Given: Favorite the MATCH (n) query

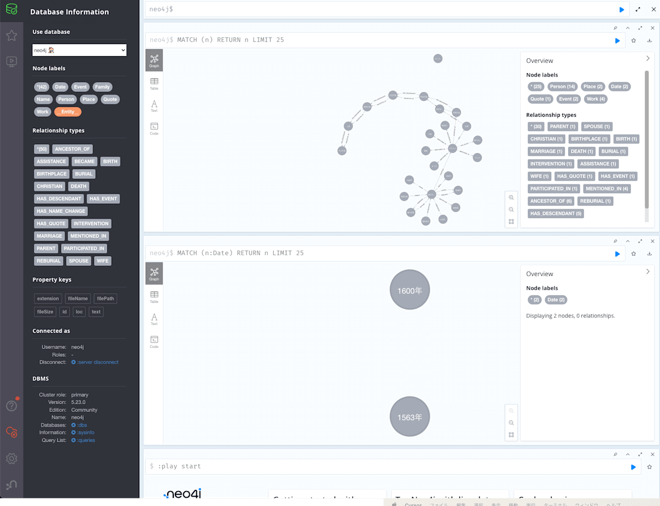Looking at the screenshot, I should click(634, 40).
